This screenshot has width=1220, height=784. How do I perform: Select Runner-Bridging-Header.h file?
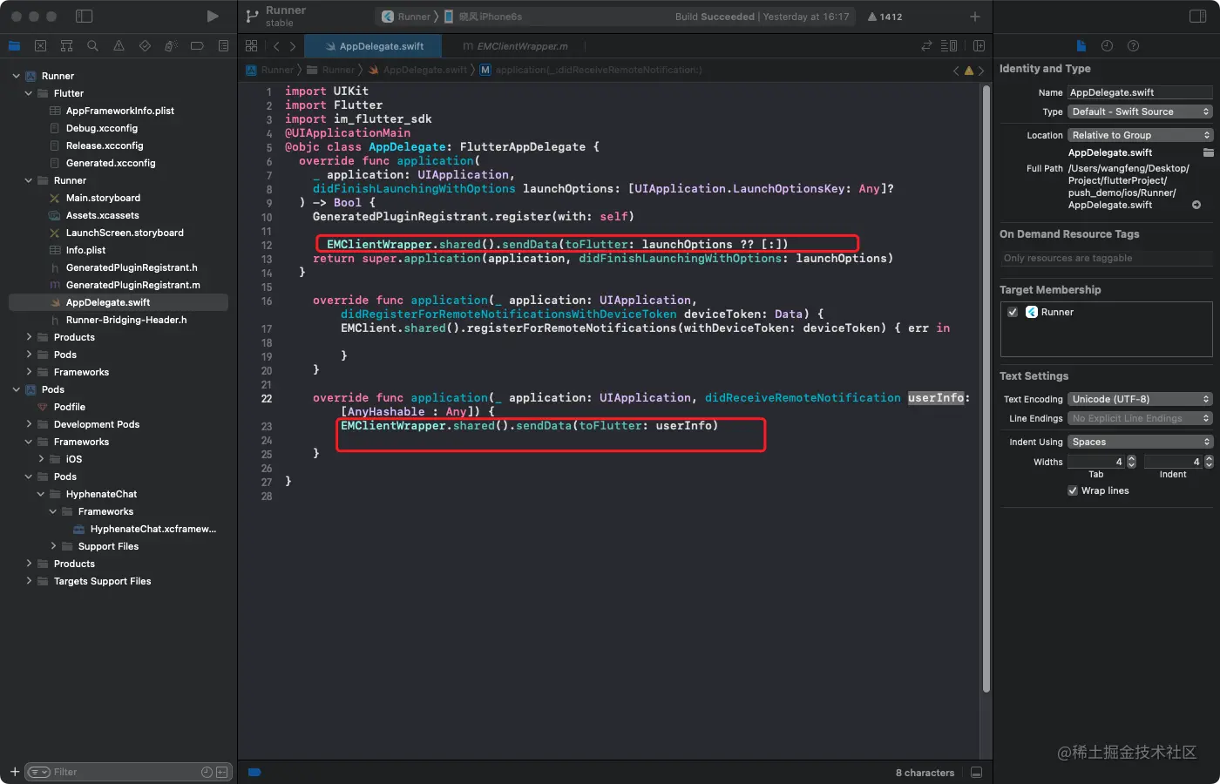126,320
